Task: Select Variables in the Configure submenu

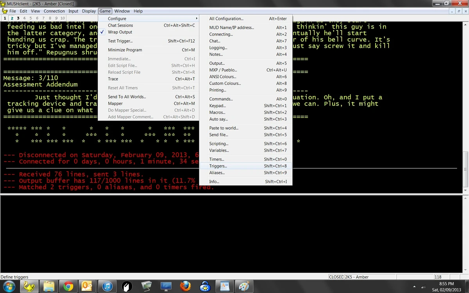Action: (219, 150)
